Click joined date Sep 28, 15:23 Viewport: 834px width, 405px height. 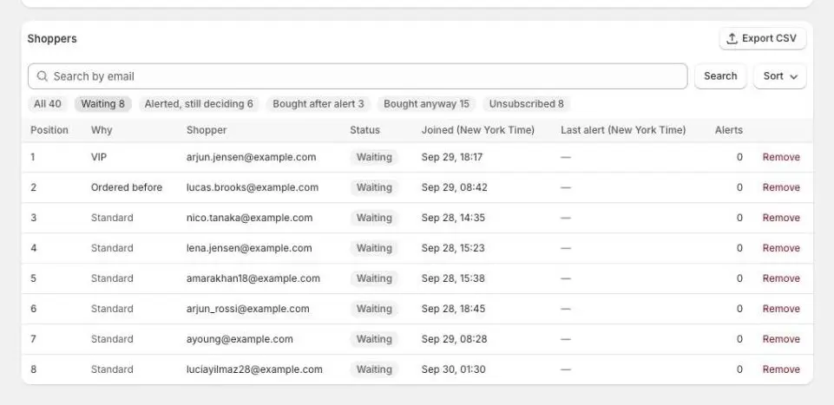pyautogui.click(x=453, y=248)
